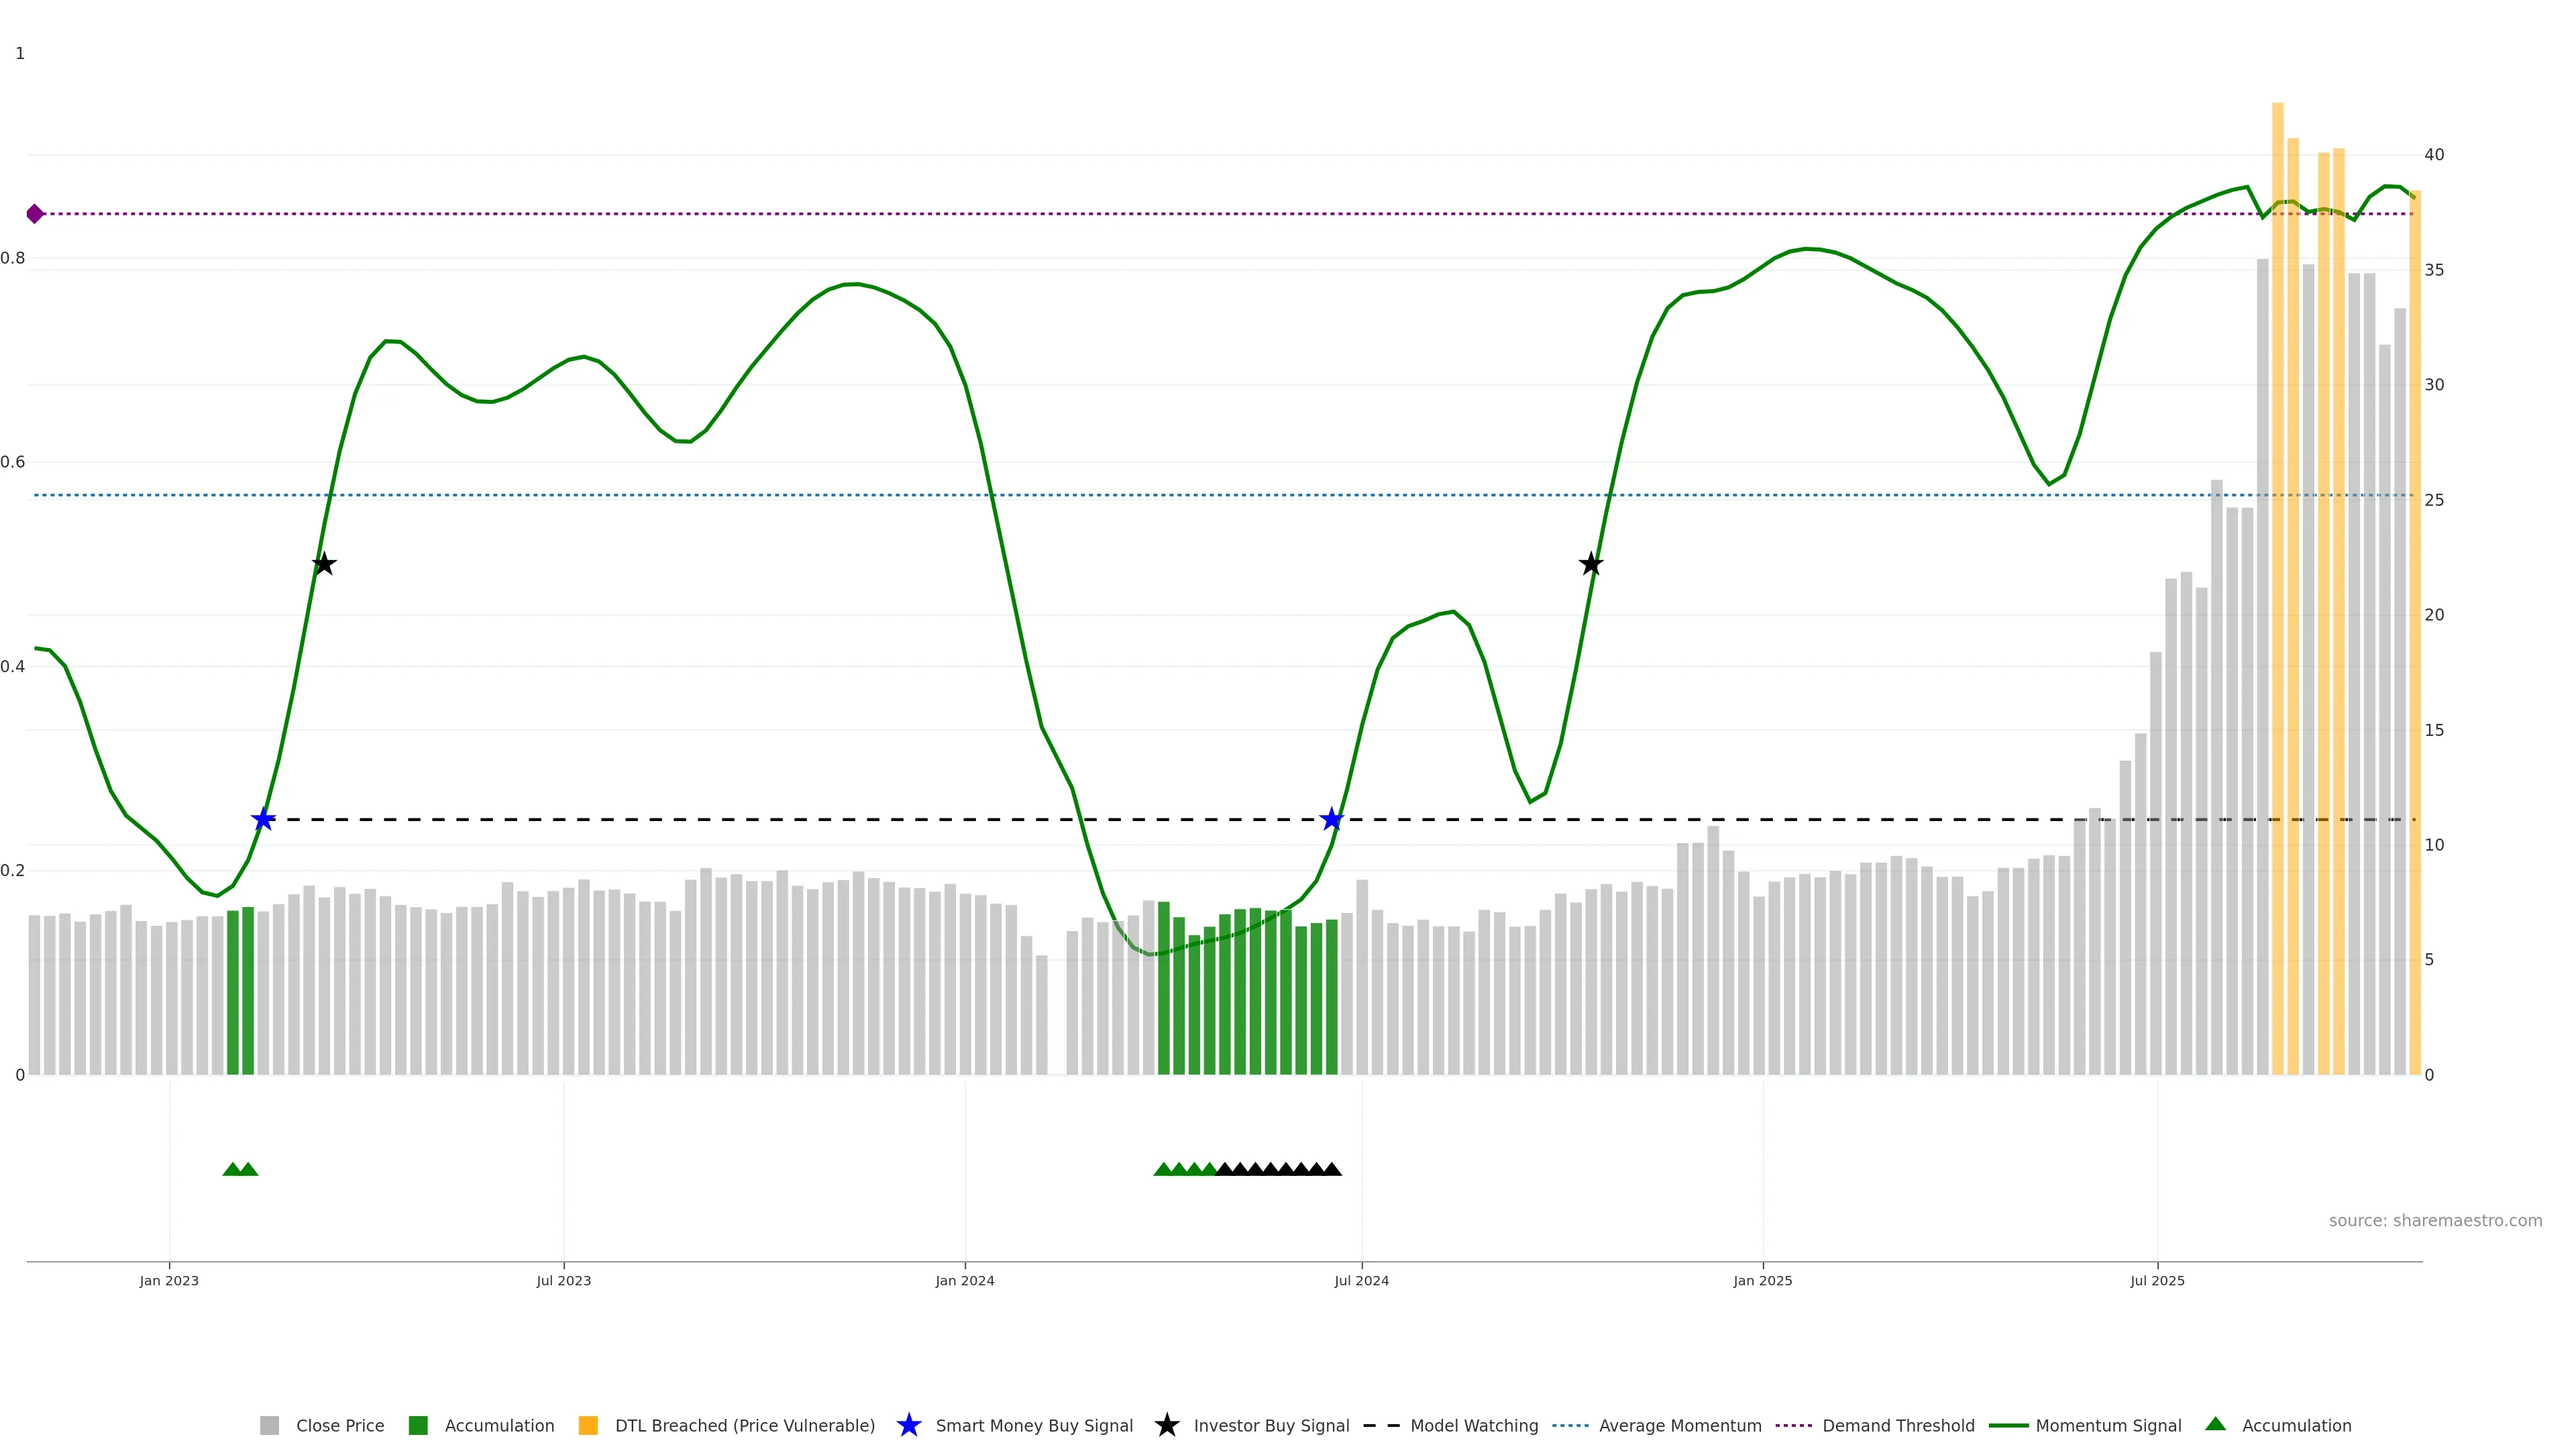The image size is (2576, 1449).
Task: Click the first blue star buy signal
Action: tap(263, 820)
